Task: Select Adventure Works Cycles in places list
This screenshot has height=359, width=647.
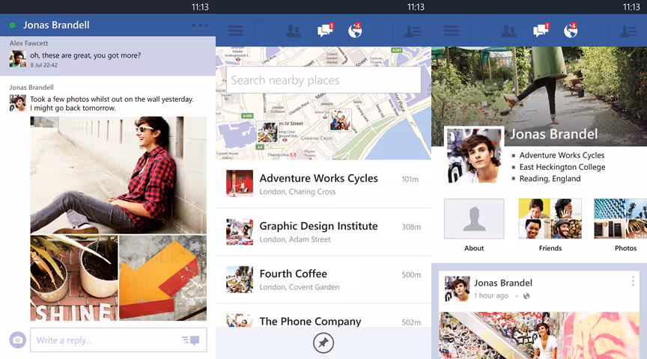Action: tap(323, 184)
